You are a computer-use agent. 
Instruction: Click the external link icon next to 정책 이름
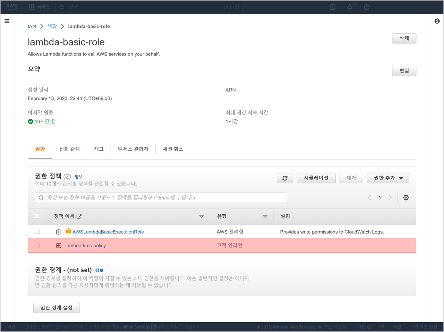79,216
